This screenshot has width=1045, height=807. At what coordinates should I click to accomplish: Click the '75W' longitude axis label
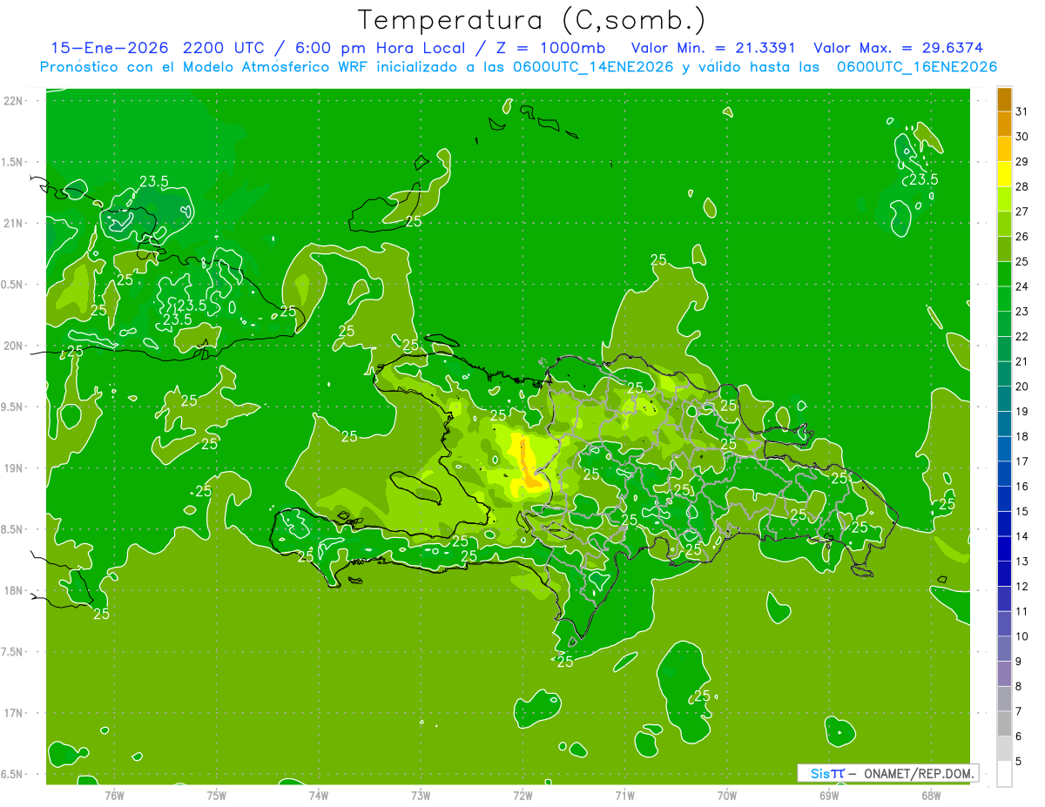[217, 796]
